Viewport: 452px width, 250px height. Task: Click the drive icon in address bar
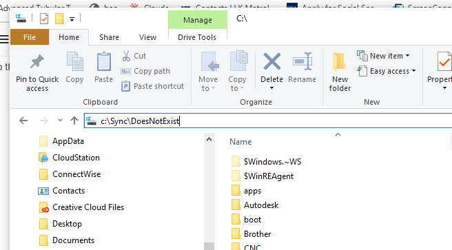(91, 121)
